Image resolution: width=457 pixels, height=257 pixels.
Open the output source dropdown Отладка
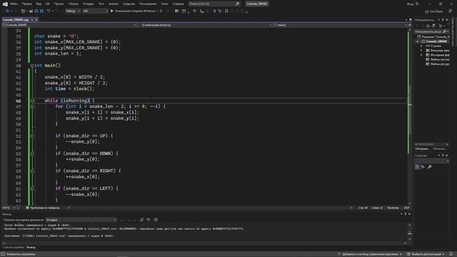click(x=81, y=220)
